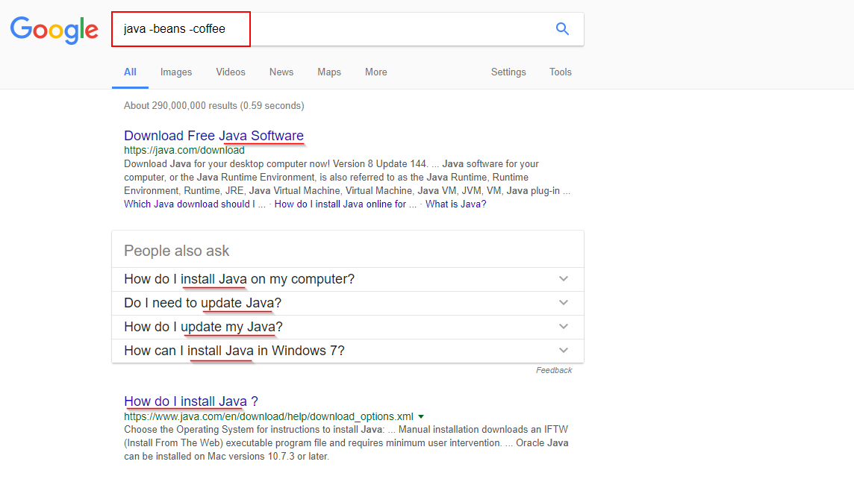
Task: Click the blue search magnifier icon
Action: coord(562,29)
